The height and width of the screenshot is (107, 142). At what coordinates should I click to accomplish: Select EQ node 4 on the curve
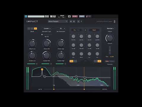85,78
